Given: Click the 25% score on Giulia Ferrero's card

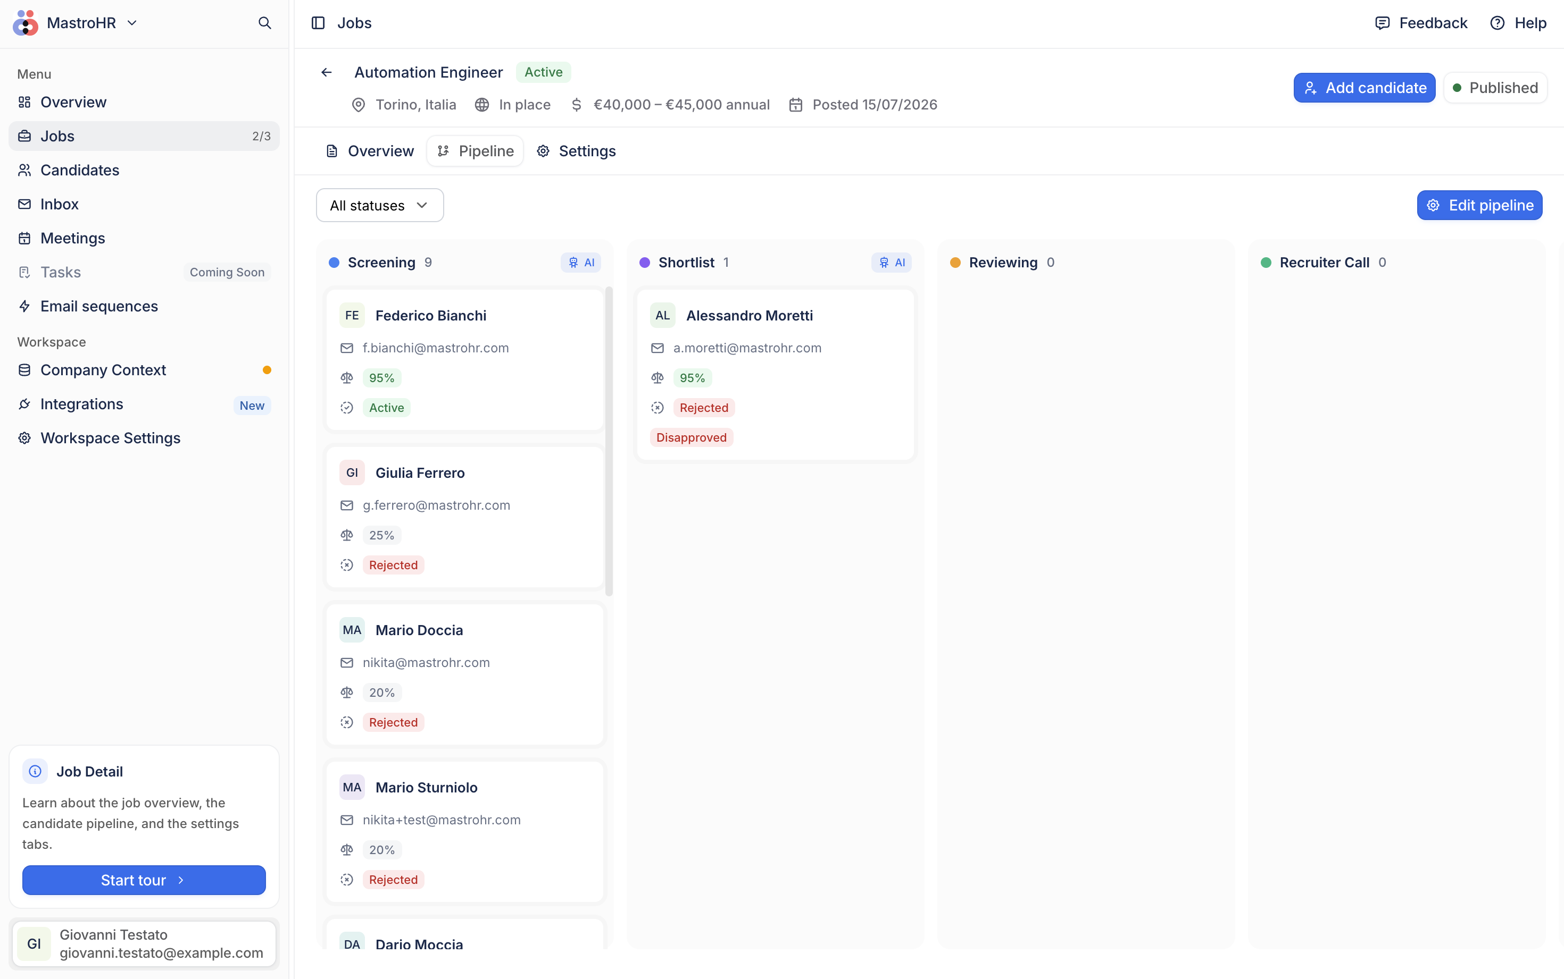Looking at the screenshot, I should pos(381,535).
